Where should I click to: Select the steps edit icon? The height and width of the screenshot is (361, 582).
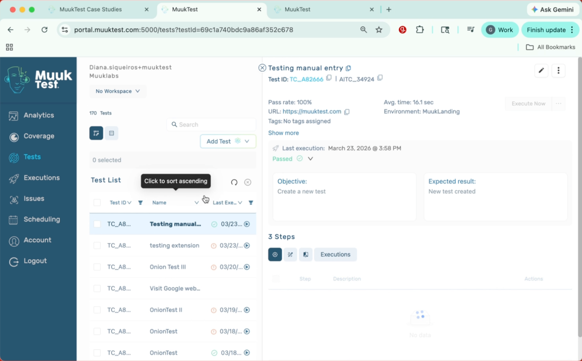coord(290,254)
